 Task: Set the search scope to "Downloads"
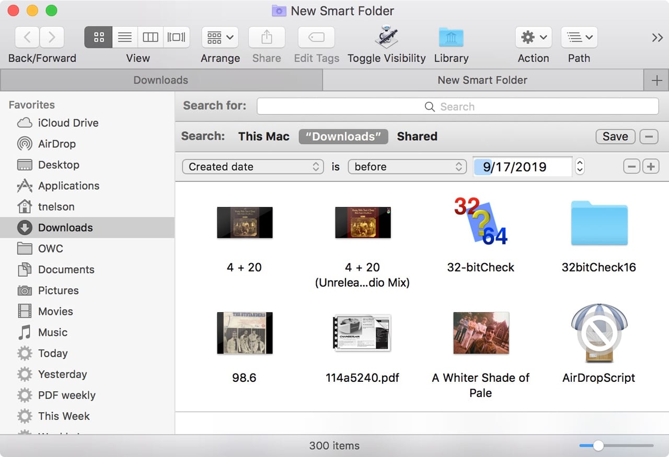(x=343, y=136)
